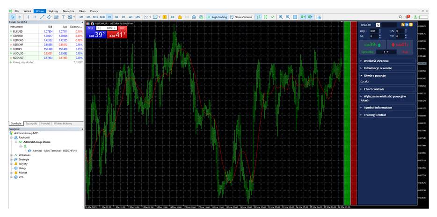437x217 pixels.
Task: Click the green globe icon in toolbar
Action: [201, 17]
